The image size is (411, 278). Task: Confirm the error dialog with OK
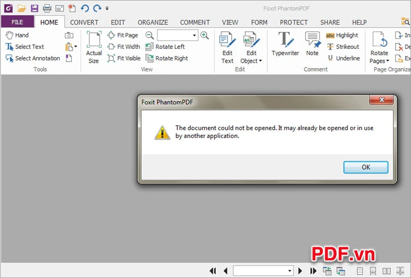tap(365, 167)
